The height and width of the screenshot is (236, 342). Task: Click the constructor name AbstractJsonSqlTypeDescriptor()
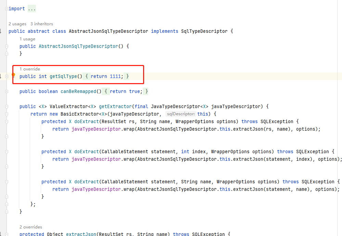[81, 47]
